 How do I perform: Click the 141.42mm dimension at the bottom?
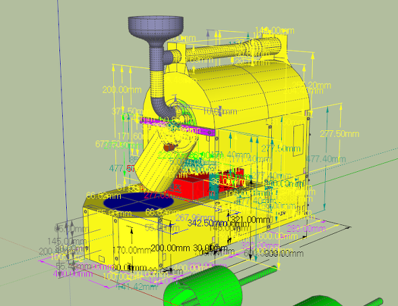click(x=138, y=286)
